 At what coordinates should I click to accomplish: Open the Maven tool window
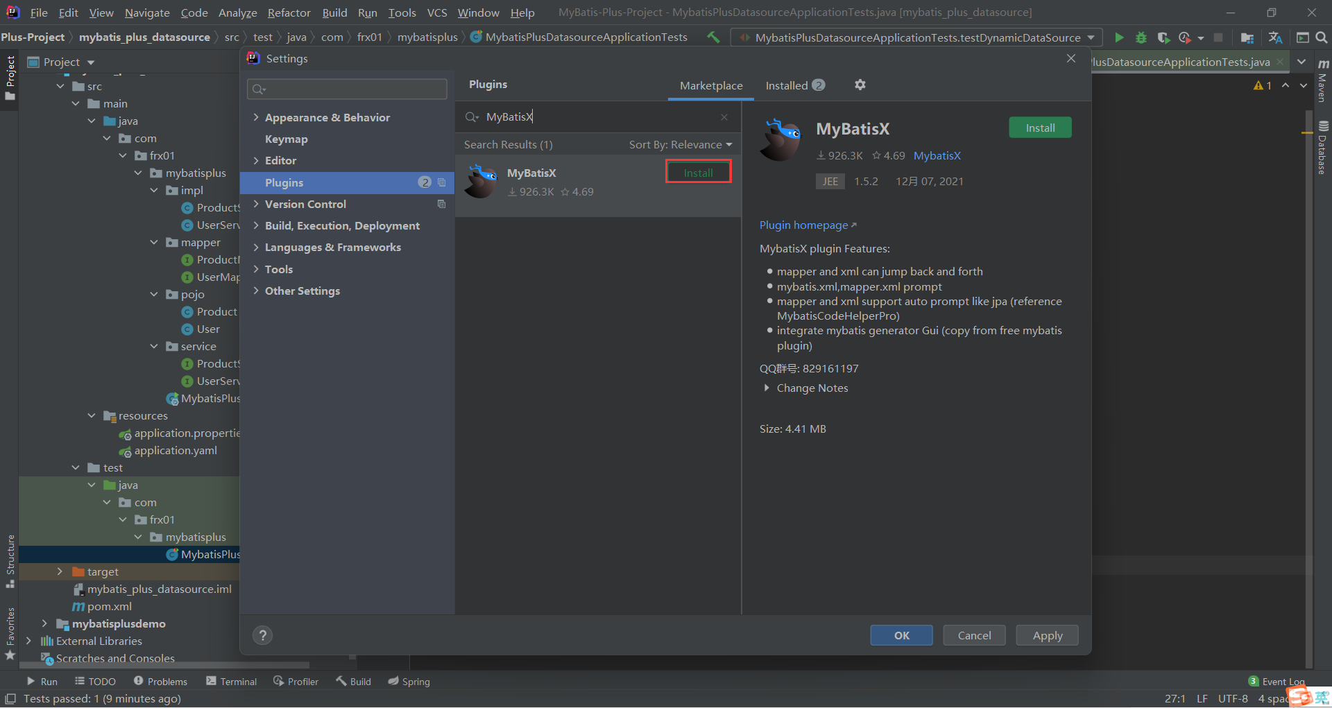1322,82
